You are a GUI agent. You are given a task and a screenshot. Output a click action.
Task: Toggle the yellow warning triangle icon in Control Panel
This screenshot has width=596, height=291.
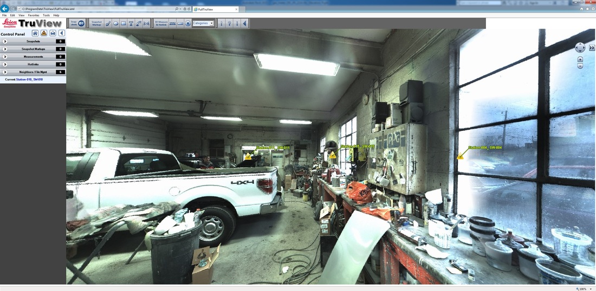click(x=44, y=33)
